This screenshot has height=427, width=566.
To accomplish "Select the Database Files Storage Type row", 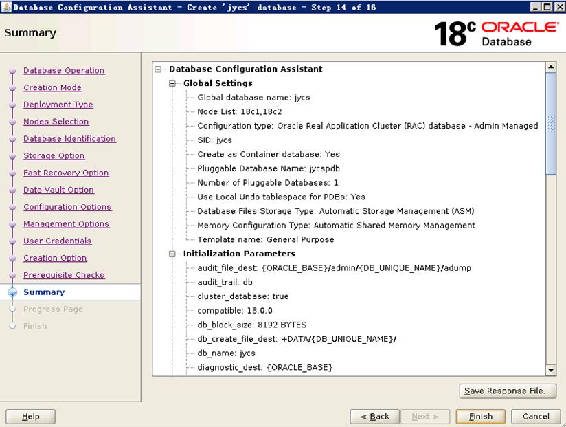I will 336,211.
